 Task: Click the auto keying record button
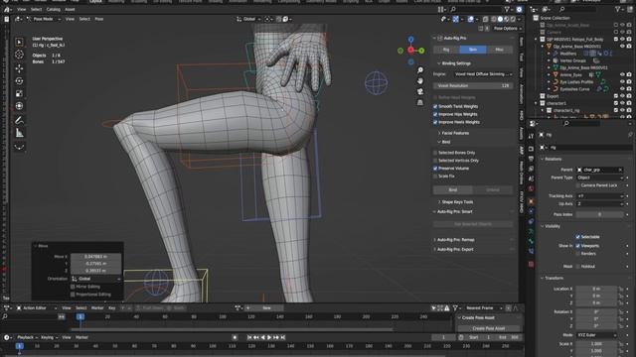235,337
